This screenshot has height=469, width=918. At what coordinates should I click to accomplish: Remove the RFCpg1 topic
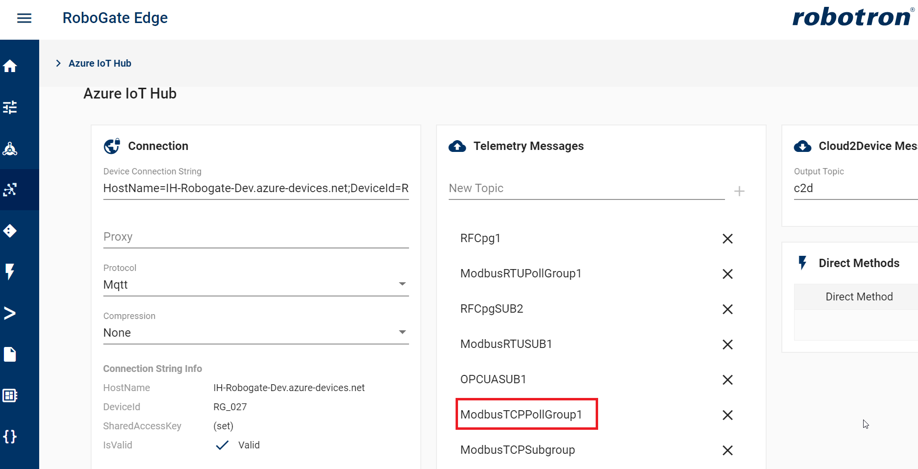point(727,239)
